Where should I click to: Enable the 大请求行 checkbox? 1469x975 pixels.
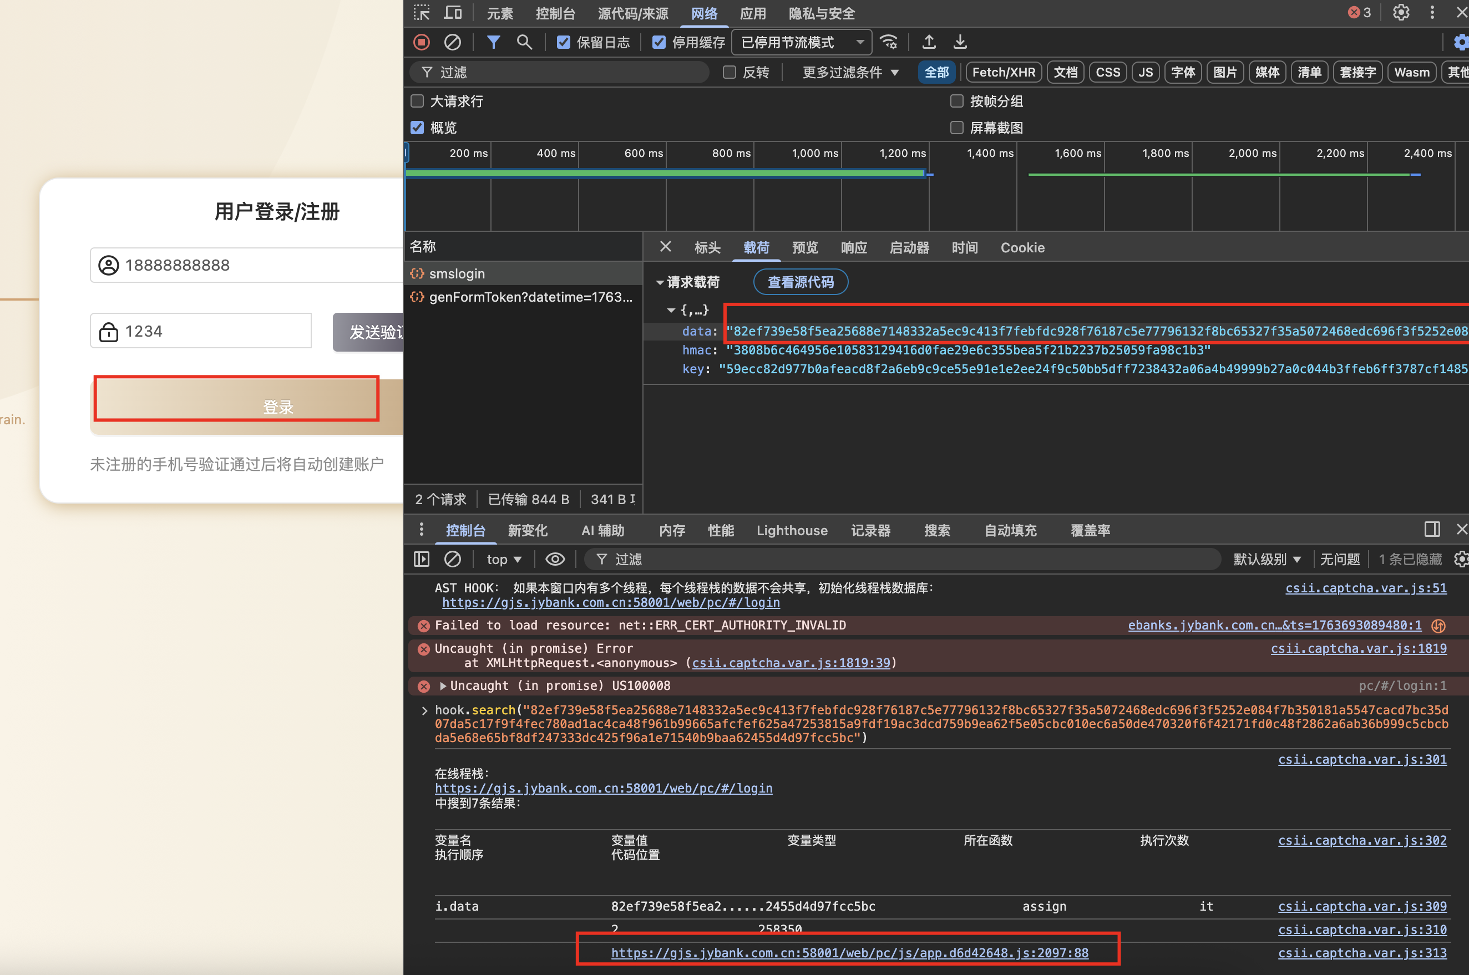coord(417,101)
